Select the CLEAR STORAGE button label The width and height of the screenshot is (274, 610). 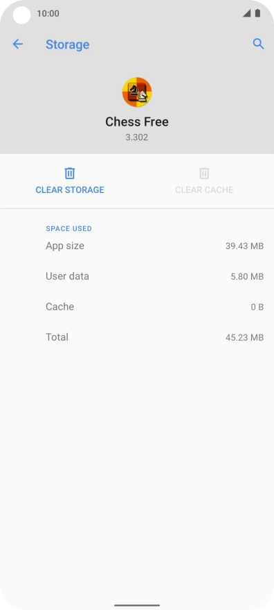coord(70,190)
